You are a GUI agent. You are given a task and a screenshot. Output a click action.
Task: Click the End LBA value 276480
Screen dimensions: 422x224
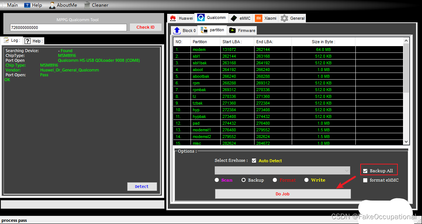tap(263, 123)
